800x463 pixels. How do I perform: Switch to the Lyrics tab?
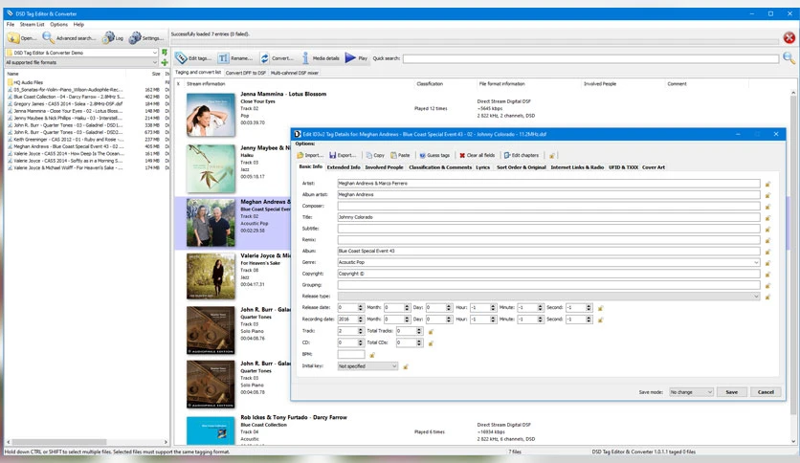pos(482,167)
